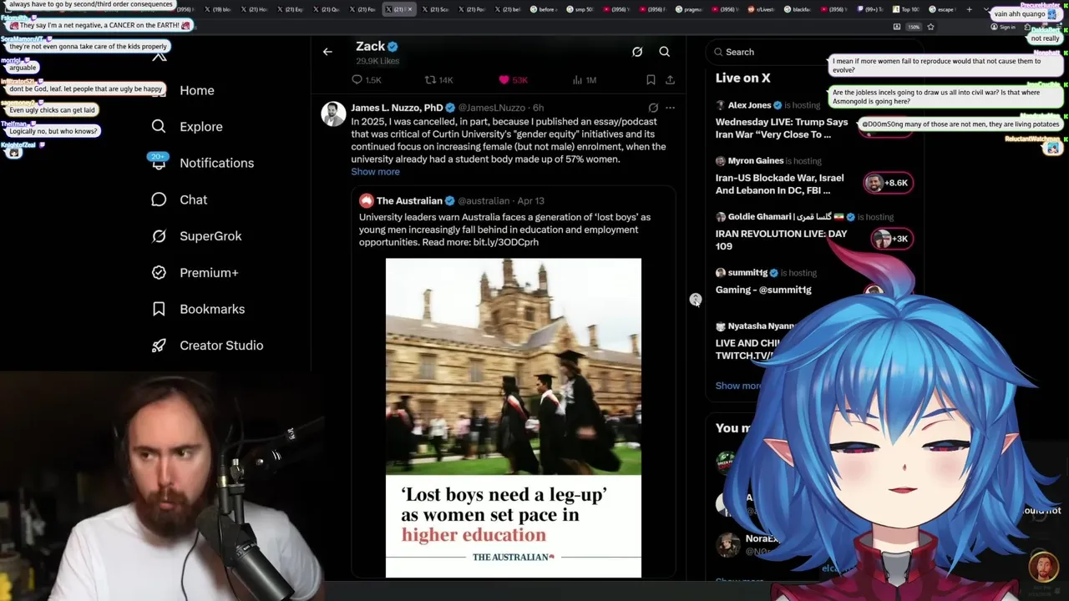Screen dimensions: 1069x601
Task: Click the Explore magnifier icon in the sidebar
Action: 159,126
